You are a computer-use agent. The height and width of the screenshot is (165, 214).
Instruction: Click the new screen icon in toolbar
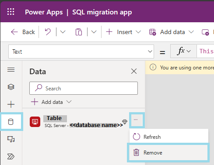point(205,32)
